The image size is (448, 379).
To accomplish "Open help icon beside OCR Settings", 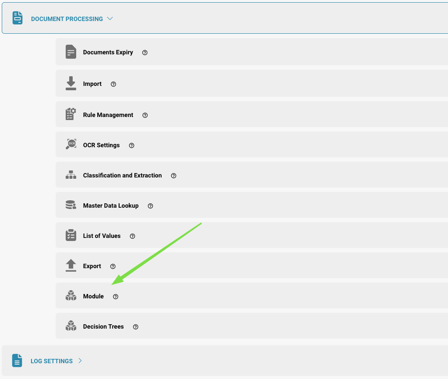I will coord(131,145).
